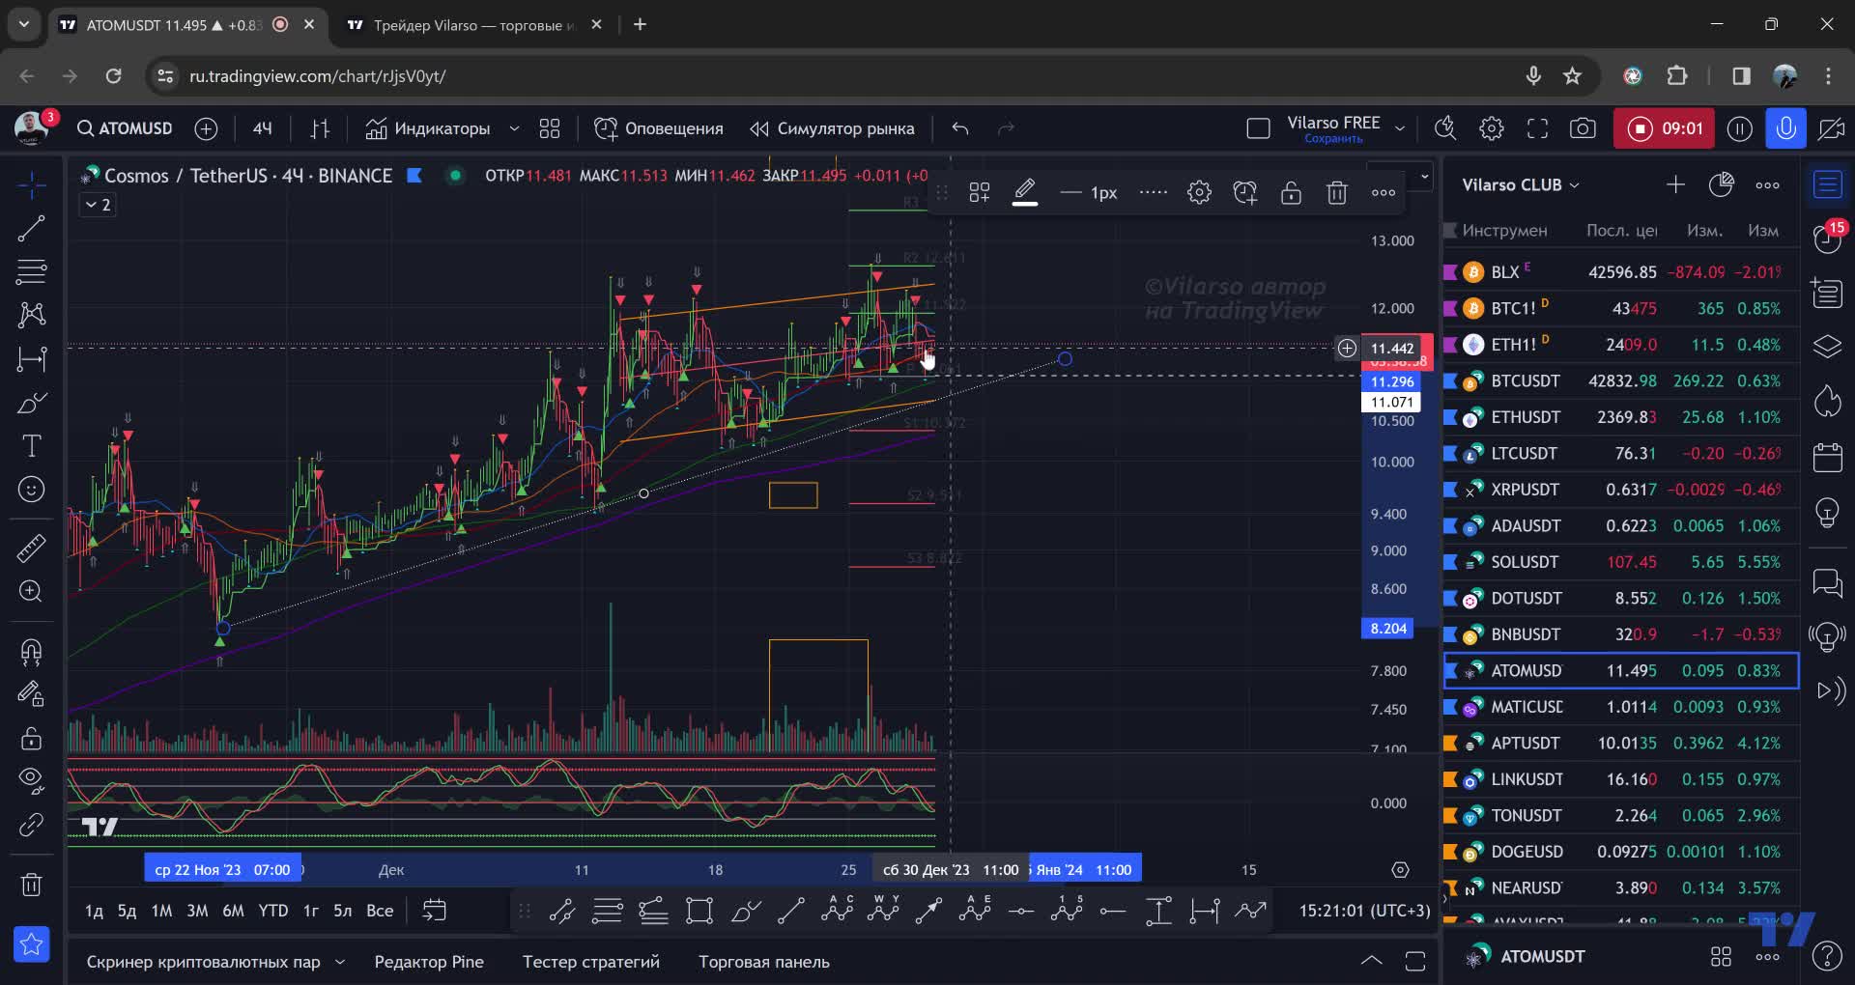The image size is (1855, 985).
Task: Toggle magnet mode for drawings
Action: pyautogui.click(x=31, y=652)
